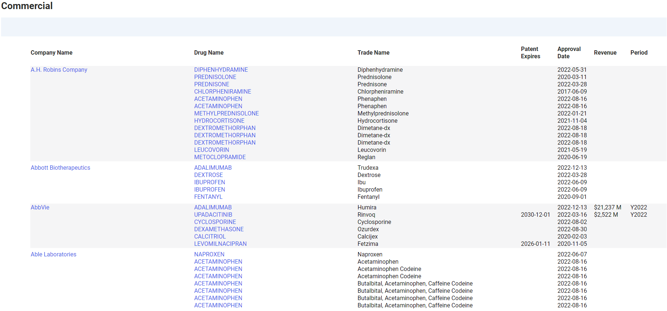
Task: Select approval date 2017-06-09
Action: coord(572,91)
